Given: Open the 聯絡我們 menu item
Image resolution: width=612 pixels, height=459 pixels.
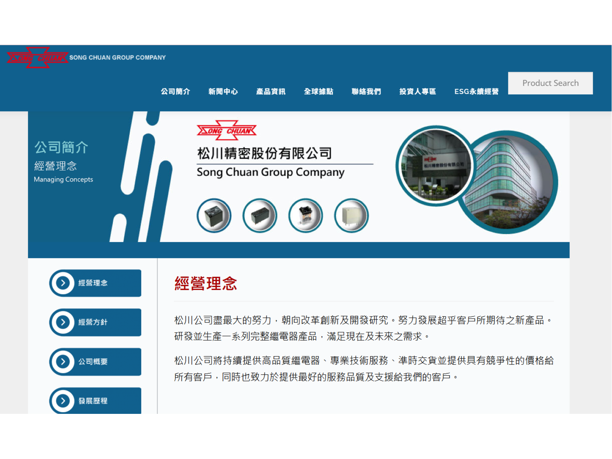Looking at the screenshot, I should point(366,91).
